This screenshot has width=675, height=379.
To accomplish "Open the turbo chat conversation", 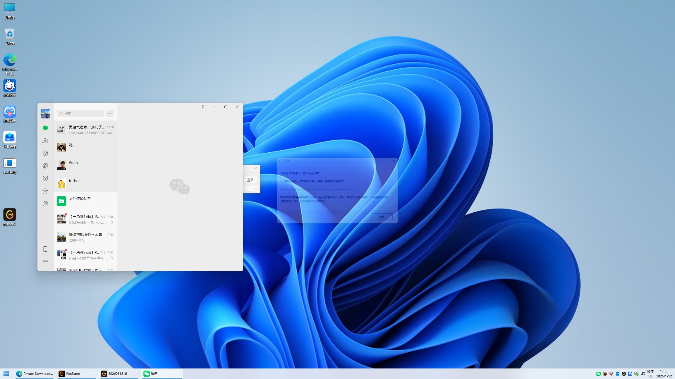I will coord(85,183).
